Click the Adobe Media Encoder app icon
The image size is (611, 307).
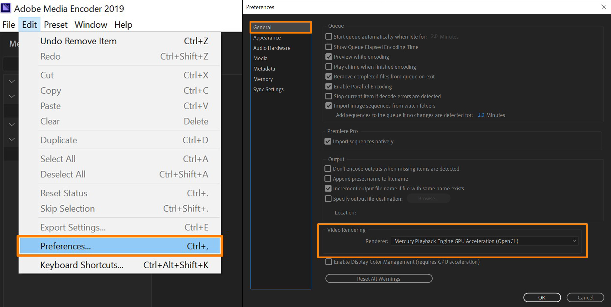pyautogui.click(x=6, y=8)
